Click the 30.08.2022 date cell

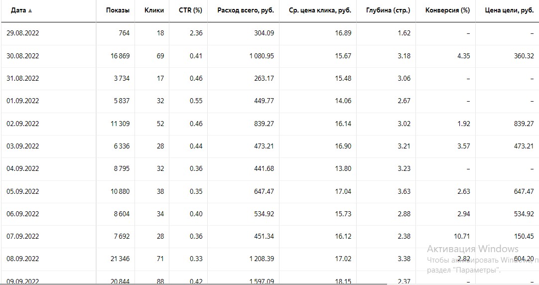pyautogui.click(x=23, y=56)
